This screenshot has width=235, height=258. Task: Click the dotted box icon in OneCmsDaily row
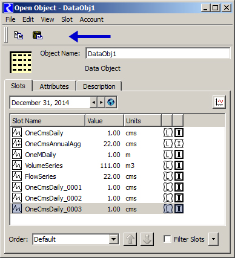[168, 133]
